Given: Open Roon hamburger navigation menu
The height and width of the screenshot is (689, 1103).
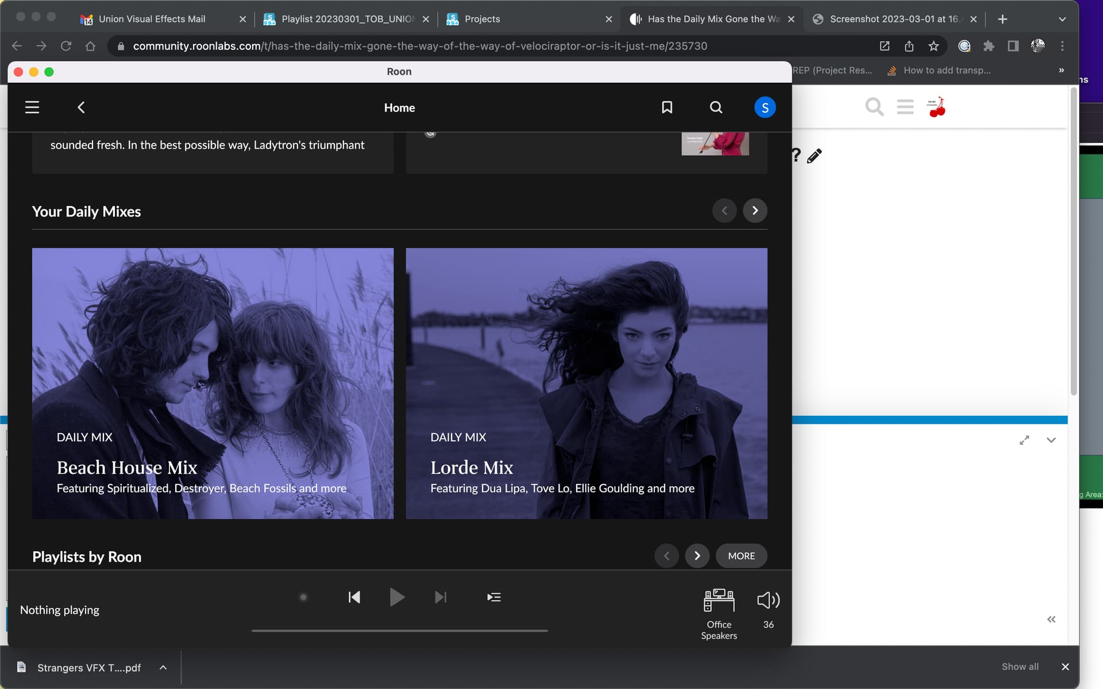Looking at the screenshot, I should [x=32, y=107].
